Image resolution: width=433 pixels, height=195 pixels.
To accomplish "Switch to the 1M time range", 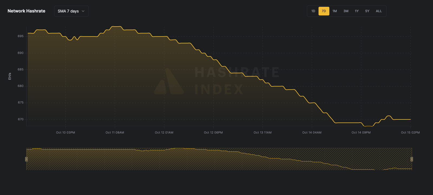I will 335,11.
